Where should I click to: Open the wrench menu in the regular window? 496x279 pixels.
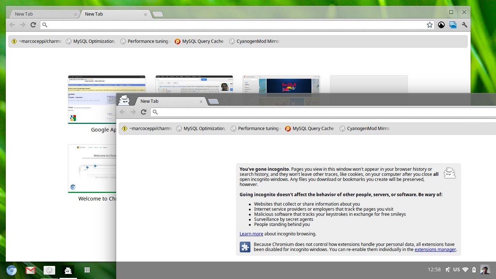[464, 25]
